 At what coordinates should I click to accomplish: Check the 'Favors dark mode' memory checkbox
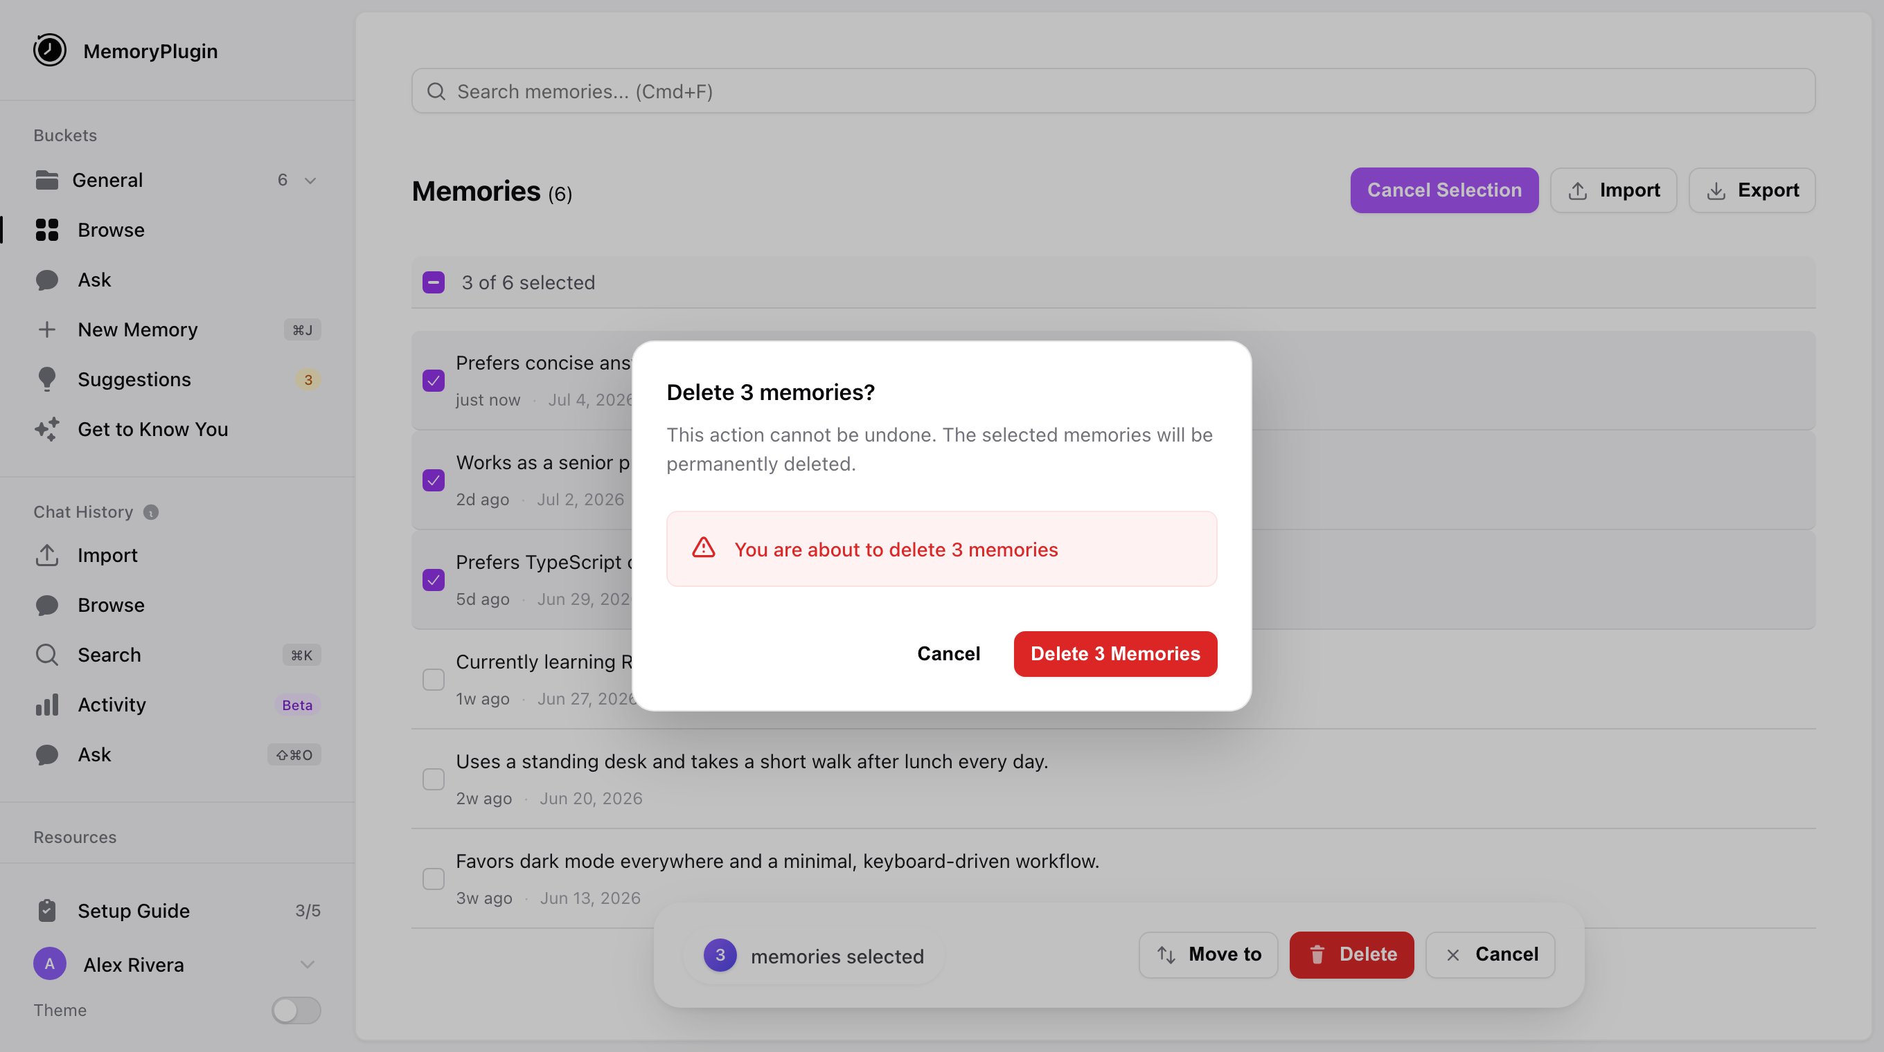434,879
